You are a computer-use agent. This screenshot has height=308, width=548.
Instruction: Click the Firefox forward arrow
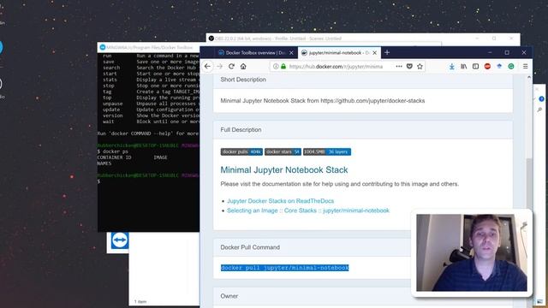pyautogui.click(x=219, y=67)
